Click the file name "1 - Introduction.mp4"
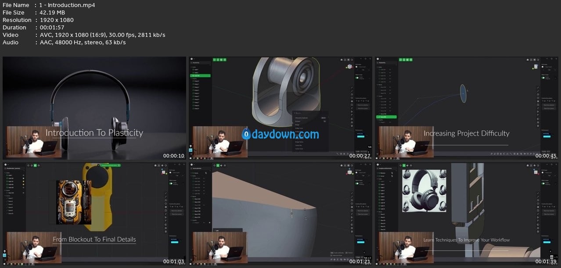Viewport: 561px width, 268px height. [x=68, y=5]
